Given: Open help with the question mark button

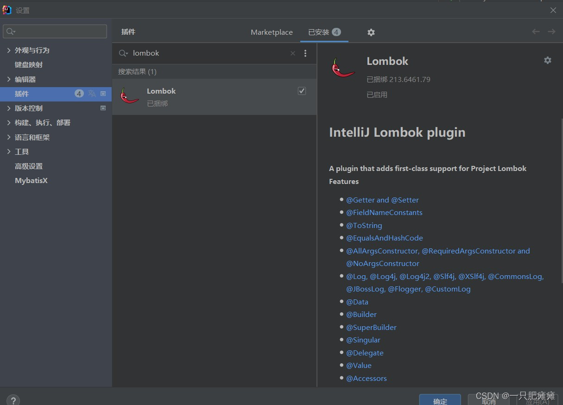Looking at the screenshot, I should pos(13,400).
